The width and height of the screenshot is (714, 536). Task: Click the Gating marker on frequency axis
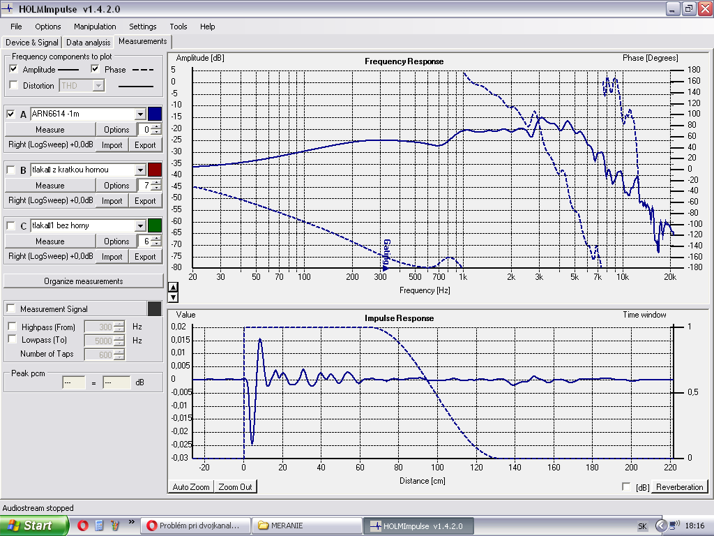click(x=386, y=254)
